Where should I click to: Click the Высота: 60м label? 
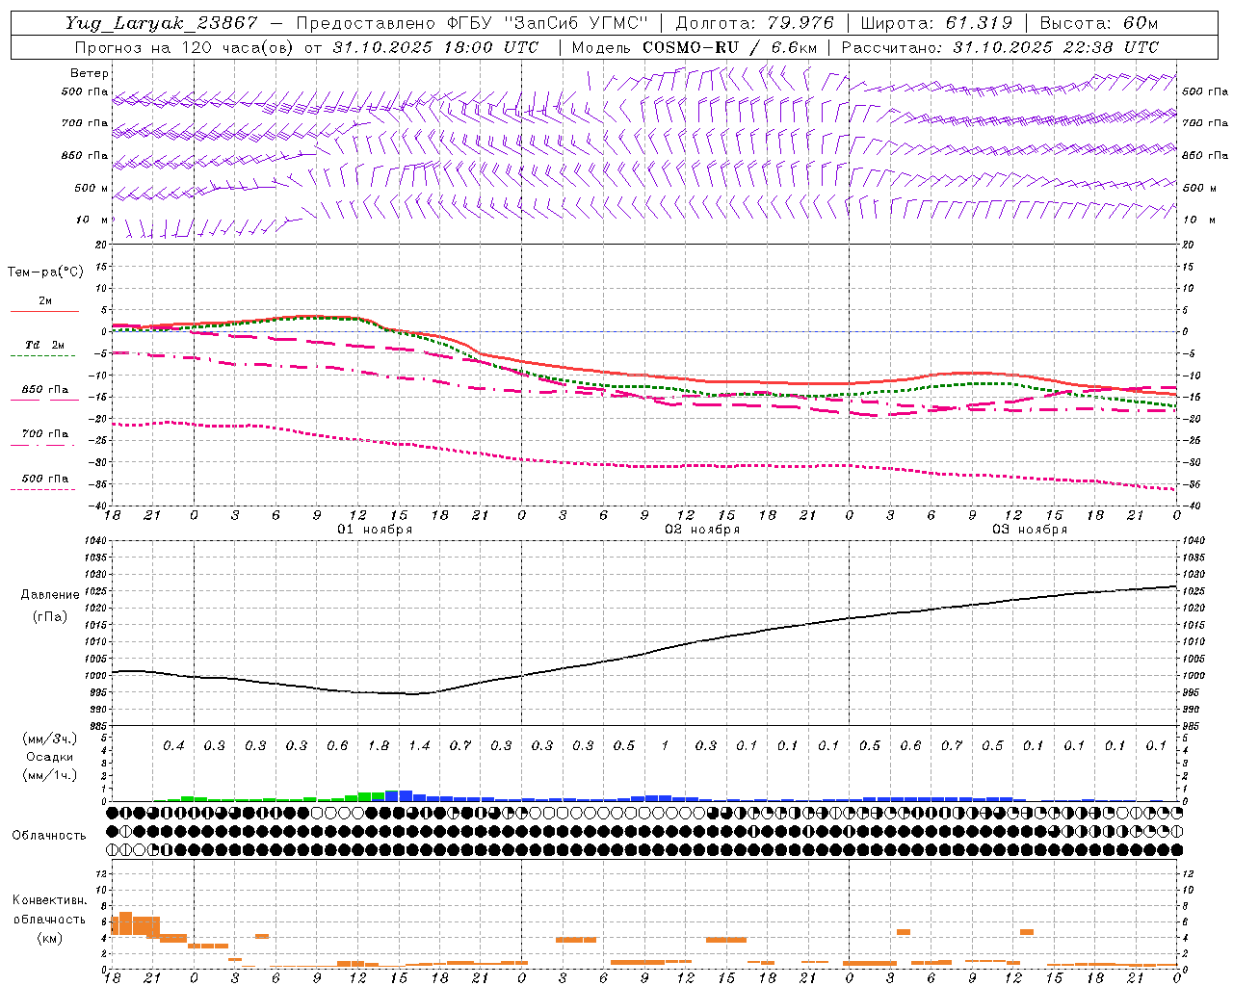point(1098,23)
